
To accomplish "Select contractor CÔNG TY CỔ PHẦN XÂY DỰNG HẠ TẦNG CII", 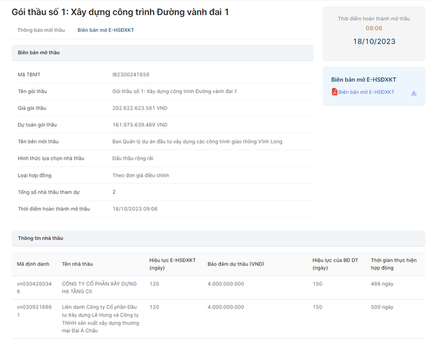I will click(99, 287).
